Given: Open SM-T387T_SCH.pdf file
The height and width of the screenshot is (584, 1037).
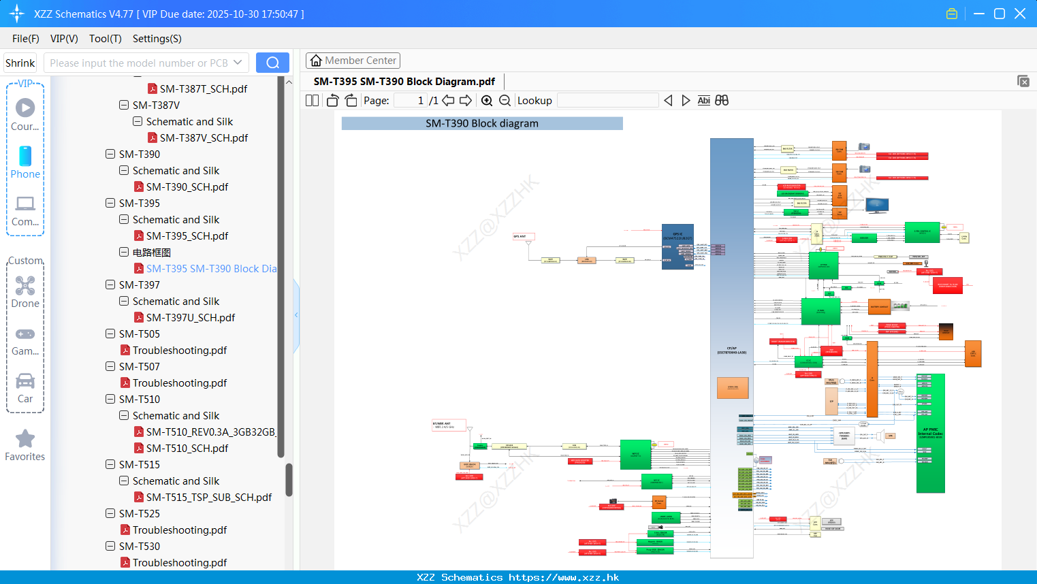Looking at the screenshot, I should pyautogui.click(x=204, y=88).
